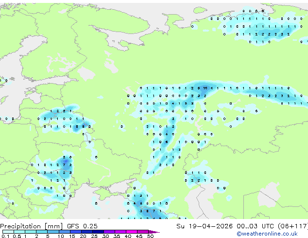Click the '(06+117)' forecast run text
The image size is (308, 238).
[293, 226]
